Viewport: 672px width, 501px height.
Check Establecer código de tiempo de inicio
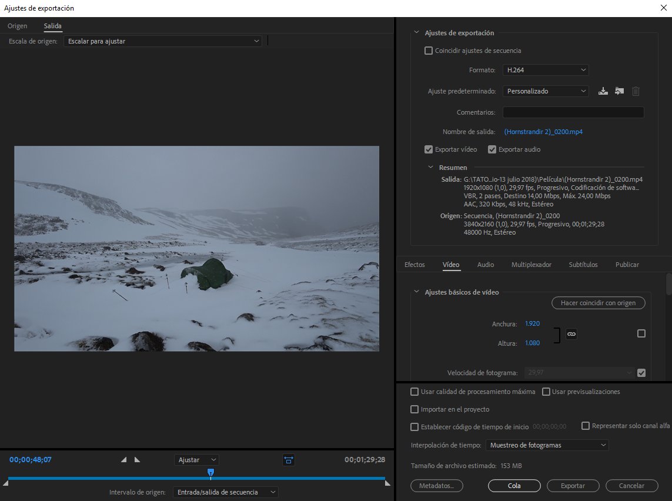point(414,427)
